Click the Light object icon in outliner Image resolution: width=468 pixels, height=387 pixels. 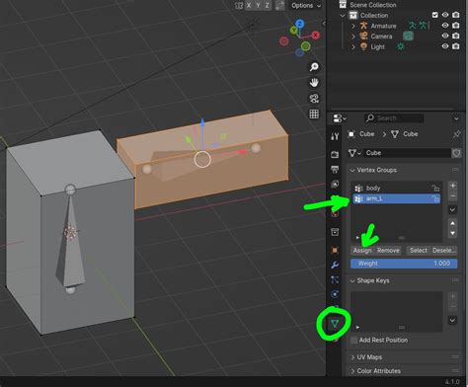click(x=363, y=46)
